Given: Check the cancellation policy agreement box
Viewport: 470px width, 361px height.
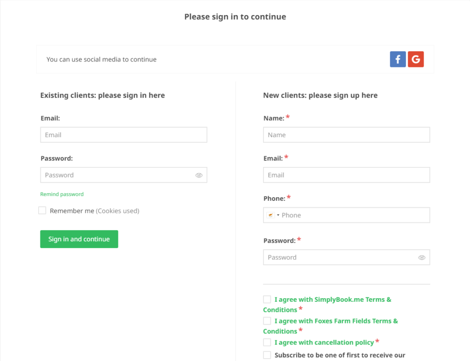Looking at the screenshot, I should coord(267,342).
